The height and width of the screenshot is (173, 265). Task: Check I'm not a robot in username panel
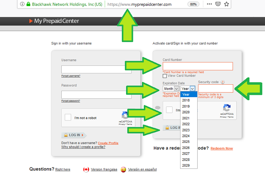[68, 117]
